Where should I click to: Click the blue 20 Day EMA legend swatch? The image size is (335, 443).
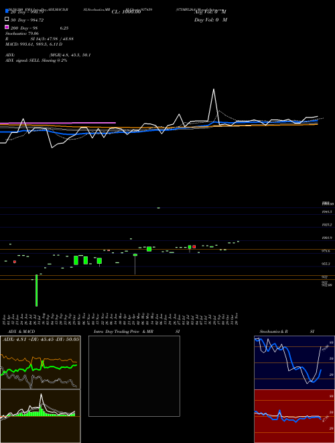click(x=7, y=12)
